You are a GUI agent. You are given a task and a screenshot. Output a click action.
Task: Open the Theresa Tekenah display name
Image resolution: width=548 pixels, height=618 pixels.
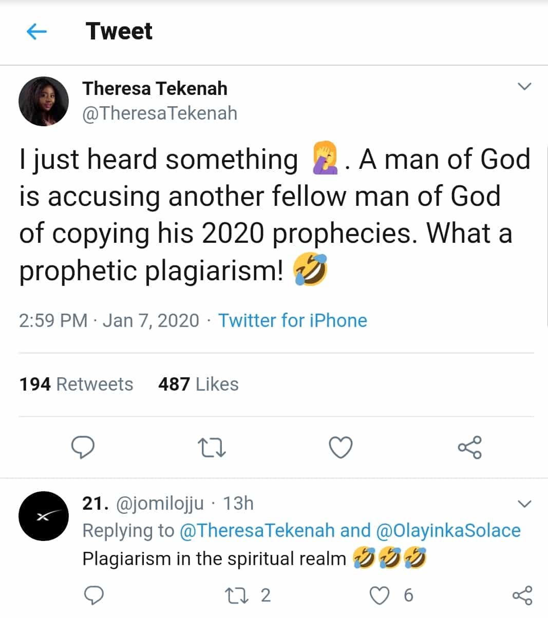point(155,88)
